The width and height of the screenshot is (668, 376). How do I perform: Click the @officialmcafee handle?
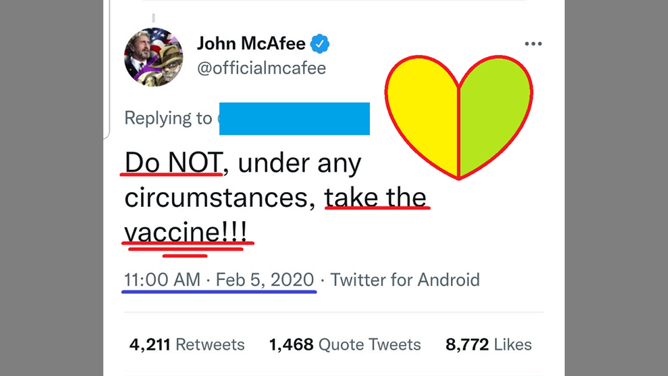[x=261, y=68]
